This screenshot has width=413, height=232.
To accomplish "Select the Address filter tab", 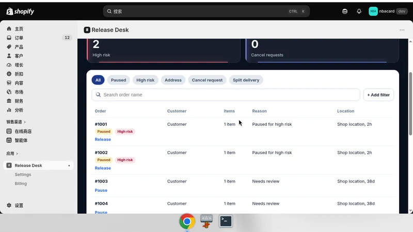I will click(173, 80).
